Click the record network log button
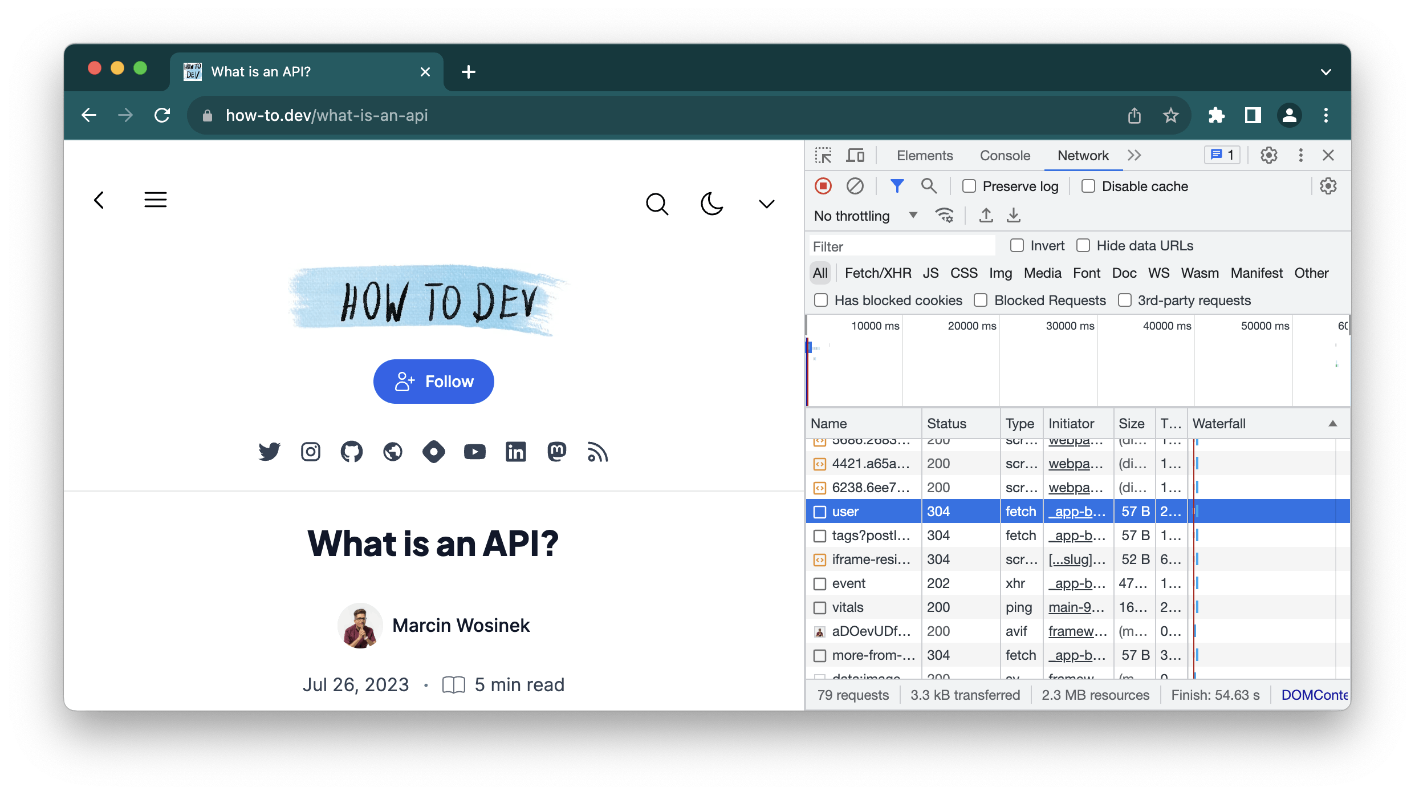Image resolution: width=1415 pixels, height=795 pixels. 823,186
